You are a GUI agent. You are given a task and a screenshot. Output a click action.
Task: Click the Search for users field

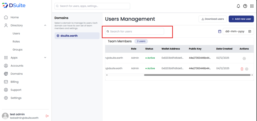click(134, 31)
